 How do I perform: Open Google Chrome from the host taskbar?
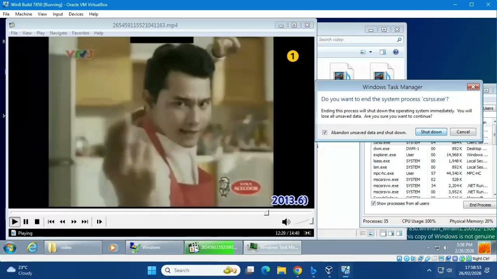(x=297, y=270)
